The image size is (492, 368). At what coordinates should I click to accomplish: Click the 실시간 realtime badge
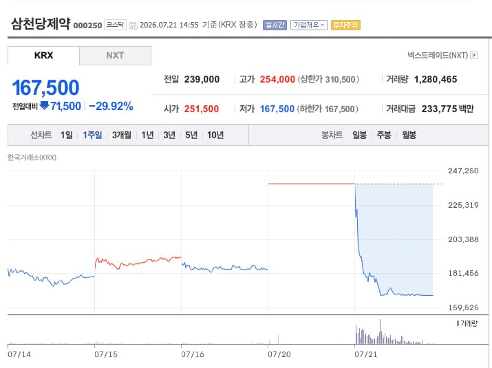(x=275, y=25)
